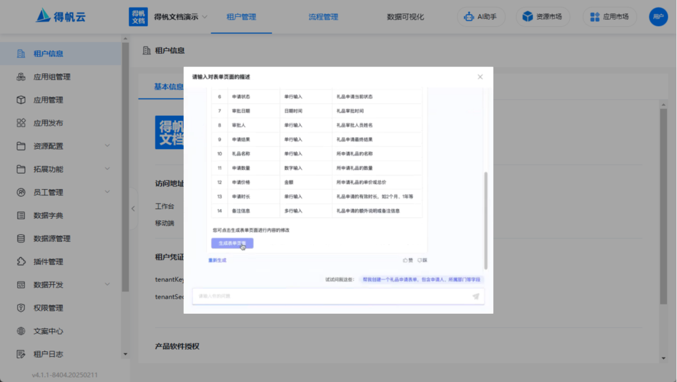Select 数据字典 in the sidebar

[x=49, y=215]
